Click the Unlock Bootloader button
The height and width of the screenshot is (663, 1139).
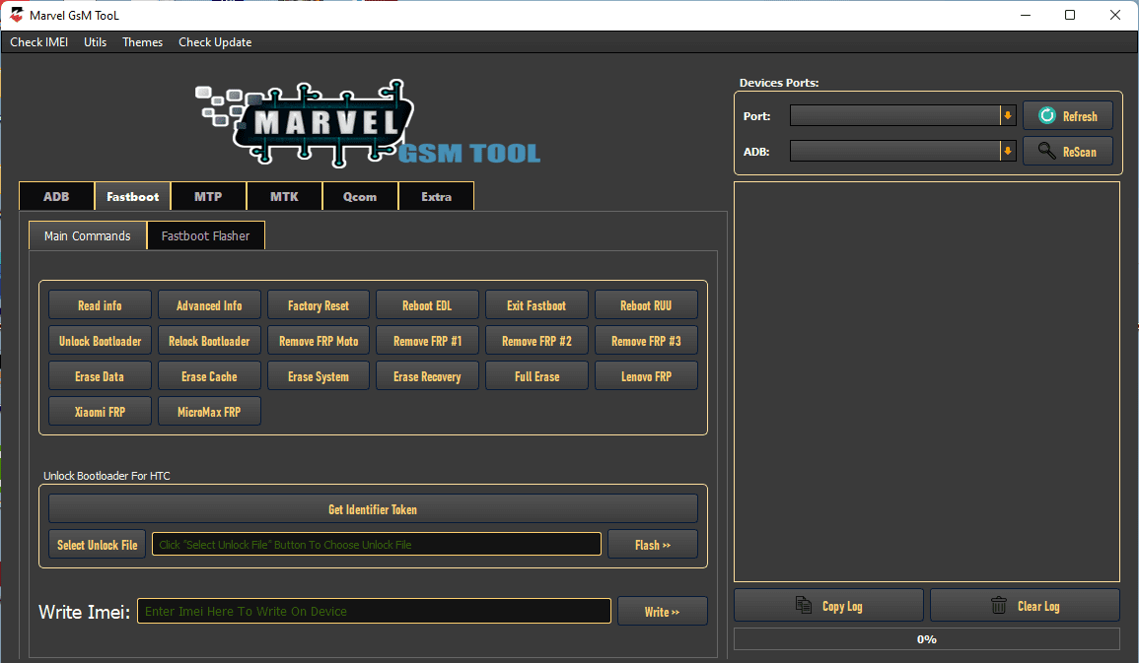click(x=101, y=341)
